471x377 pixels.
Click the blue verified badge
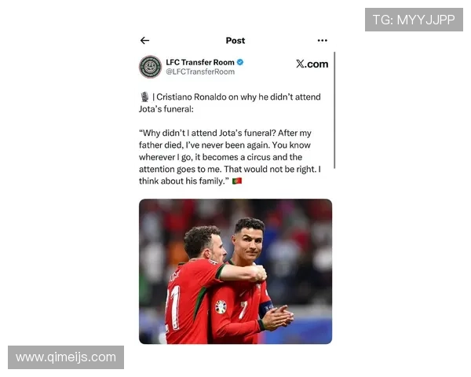coord(240,62)
